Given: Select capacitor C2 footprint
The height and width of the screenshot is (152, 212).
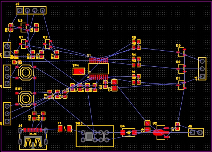Looking at the screenshot, I should (x=105, y=85).
